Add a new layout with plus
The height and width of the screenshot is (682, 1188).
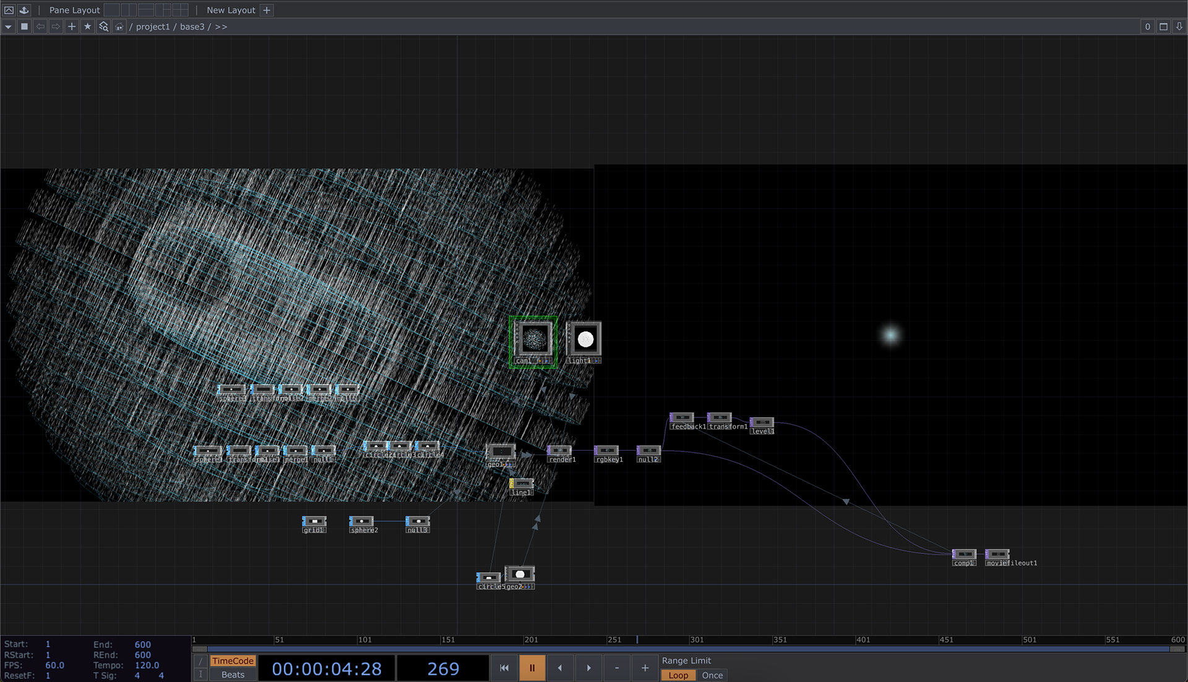coord(267,10)
